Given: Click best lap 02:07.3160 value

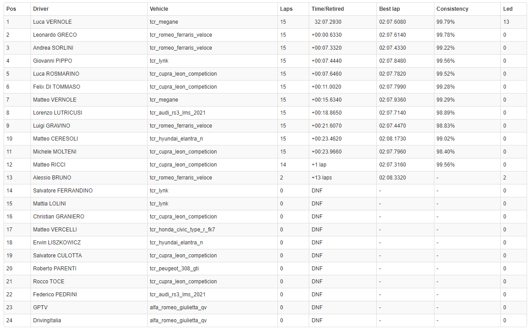Looking at the screenshot, I should [x=392, y=165].
